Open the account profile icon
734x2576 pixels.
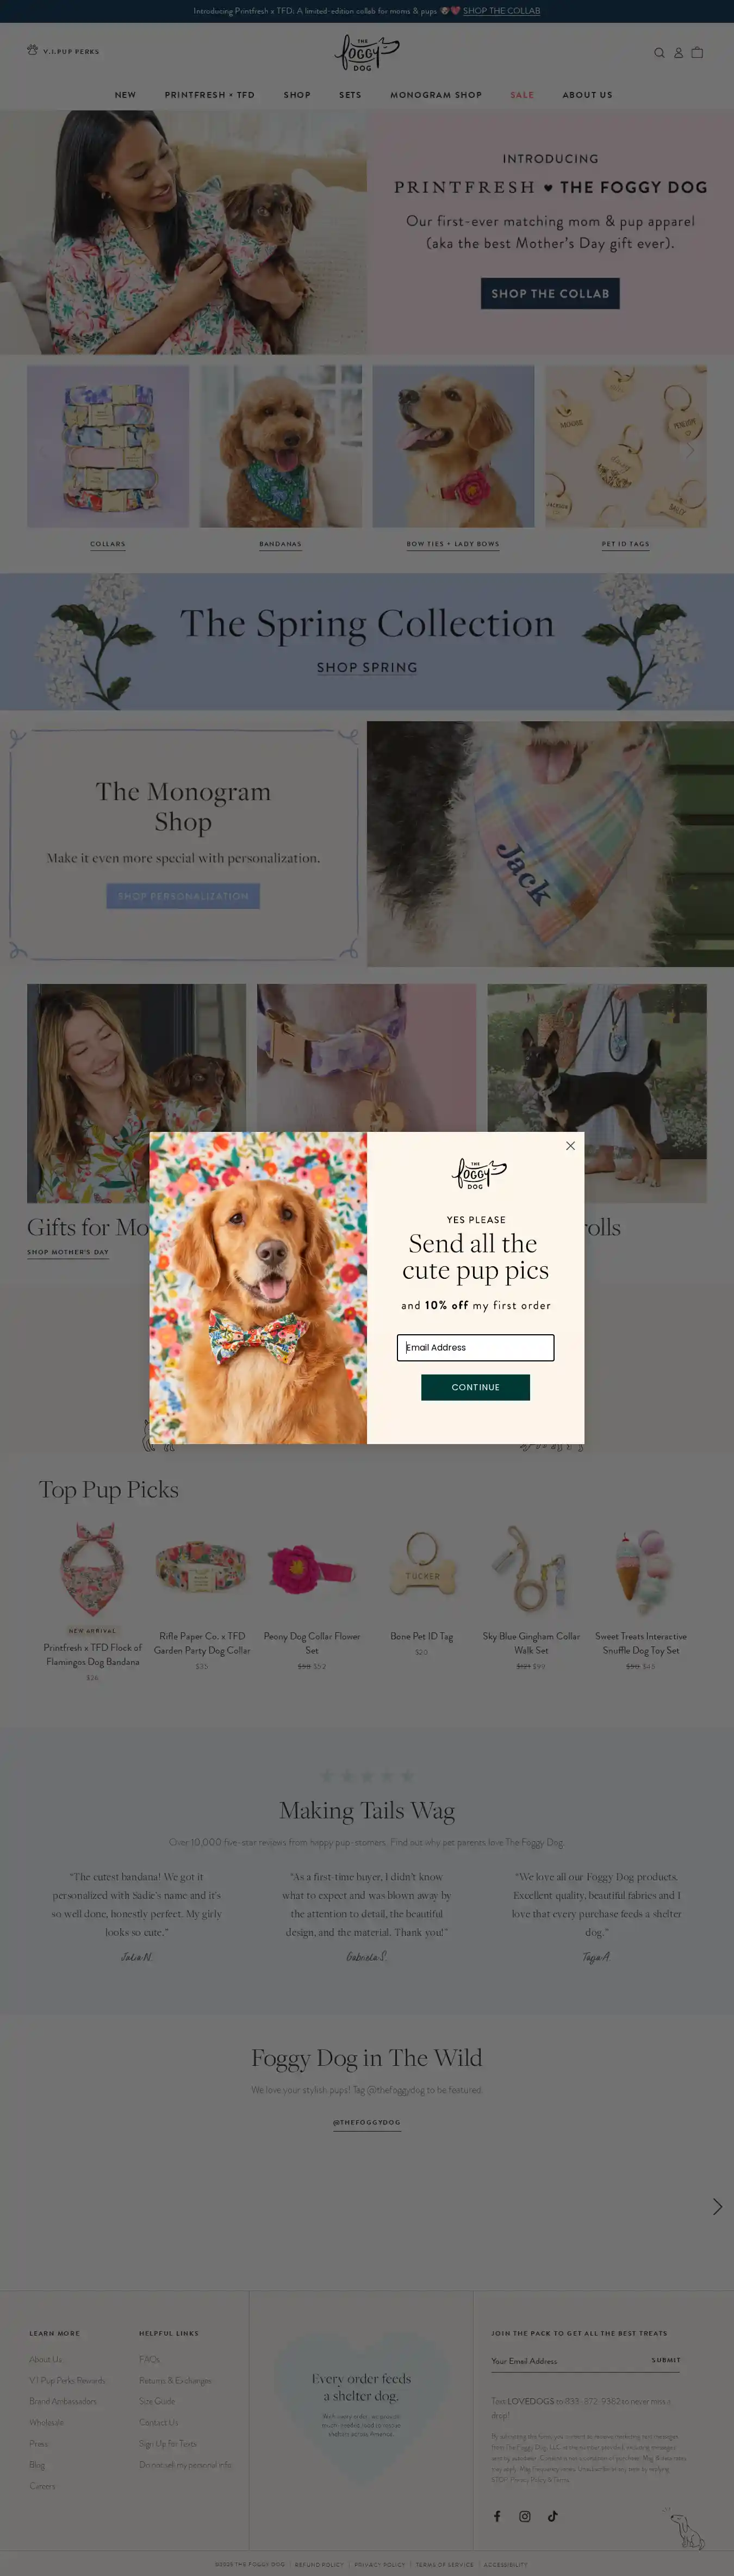tap(678, 53)
